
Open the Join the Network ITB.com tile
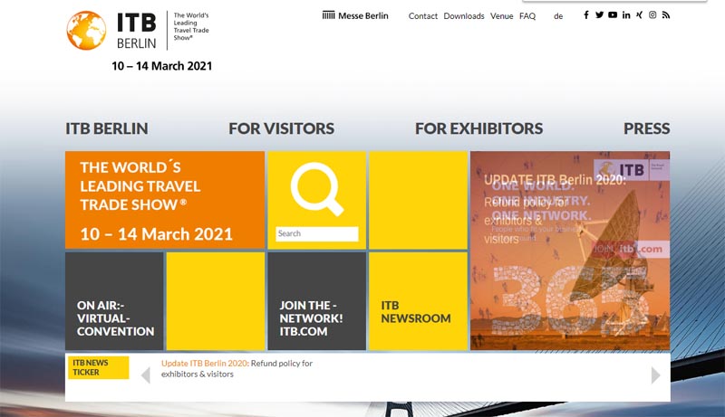click(316, 300)
